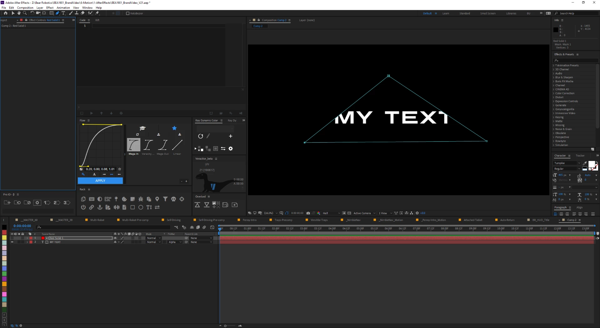600x328 pixels.
Task: Enable the RotoBezier checkbox
Action: click(127, 13)
